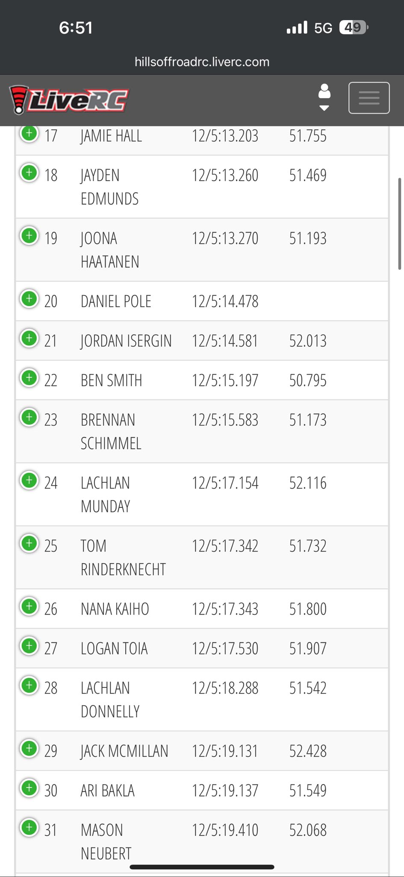
Task: Toggle details open for Jack McMillan
Action: point(29,749)
